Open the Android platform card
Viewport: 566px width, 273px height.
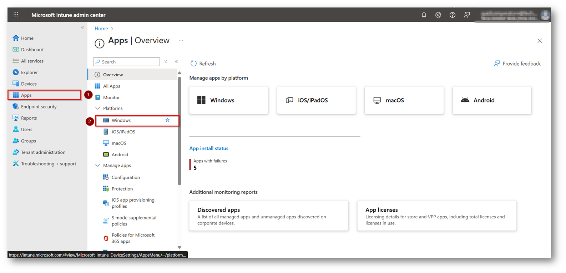point(492,100)
